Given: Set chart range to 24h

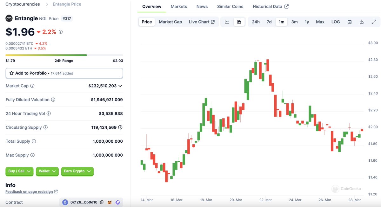Looking at the screenshot, I should (x=256, y=22).
